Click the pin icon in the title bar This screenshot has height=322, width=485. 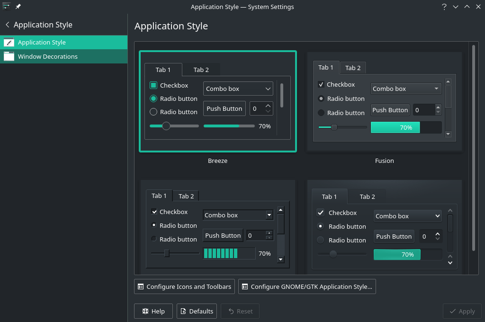[x=18, y=7]
